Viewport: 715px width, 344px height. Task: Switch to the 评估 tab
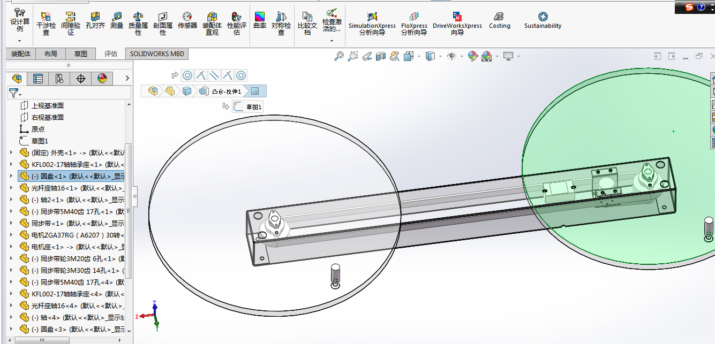(x=111, y=54)
